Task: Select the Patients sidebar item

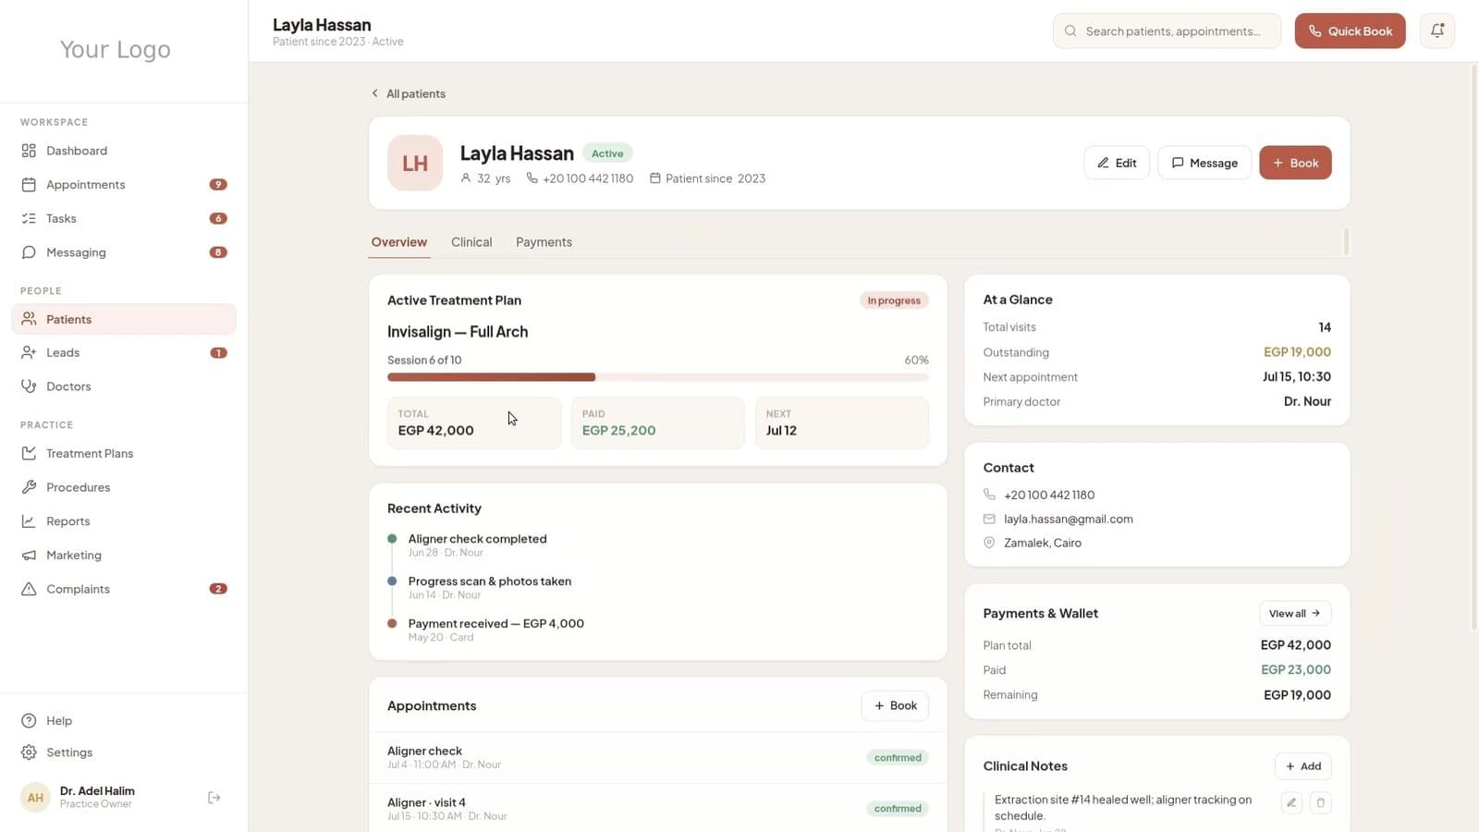Action: click(x=124, y=319)
